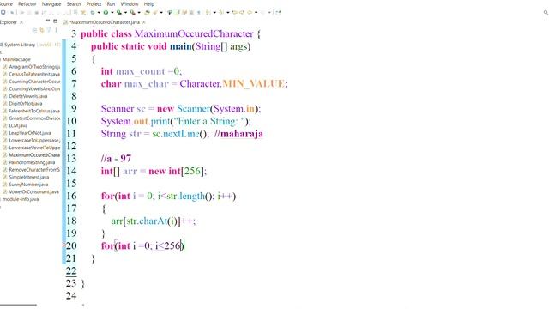This screenshot has width=549, height=309.
Task: Open the Help menu
Action: [148, 3]
